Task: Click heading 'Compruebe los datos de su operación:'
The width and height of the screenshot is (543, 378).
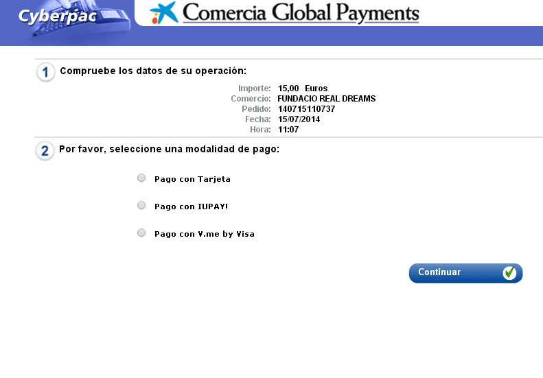Action: point(153,71)
